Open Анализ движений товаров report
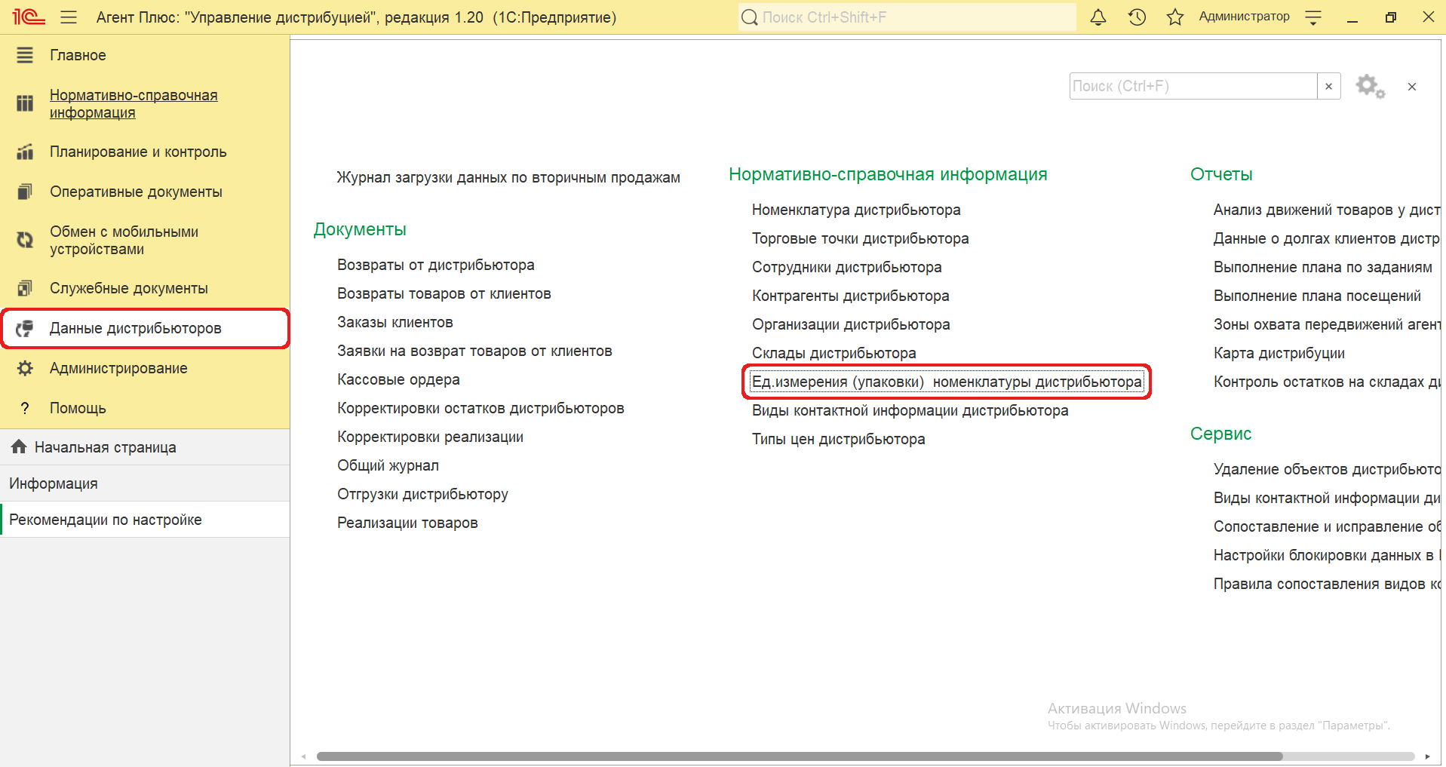The height and width of the screenshot is (767, 1446). tap(1327, 210)
